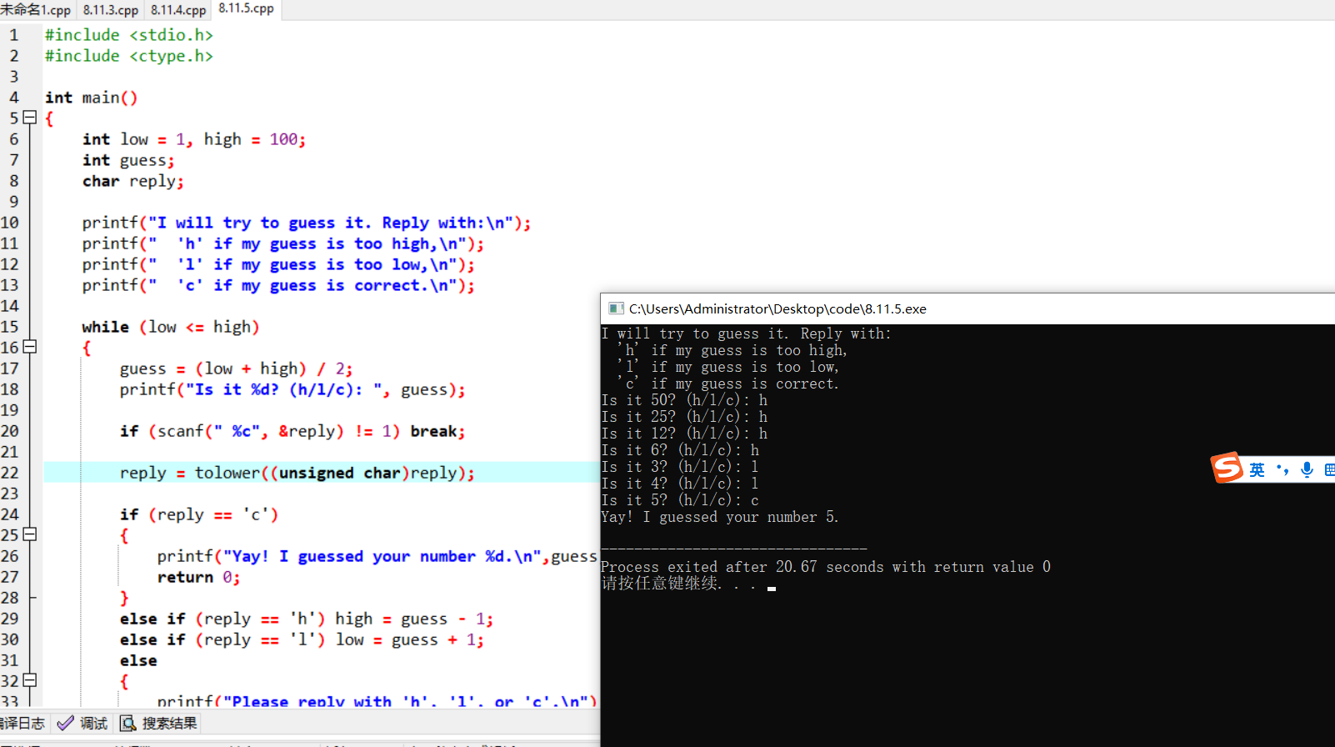
Task: Click 'int guess;' on line 7
Action: (128, 160)
